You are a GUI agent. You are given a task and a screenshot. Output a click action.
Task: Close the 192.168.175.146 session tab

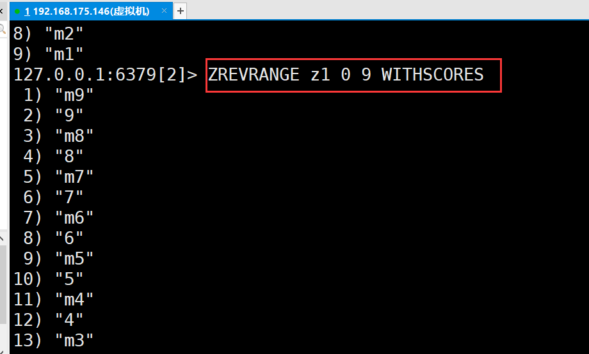[165, 11]
